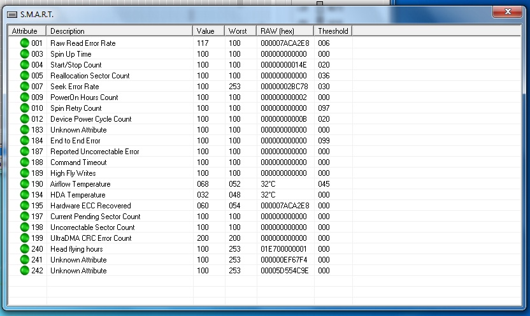
Task: Click green status icon for attribute 194
Action: (x=25, y=194)
